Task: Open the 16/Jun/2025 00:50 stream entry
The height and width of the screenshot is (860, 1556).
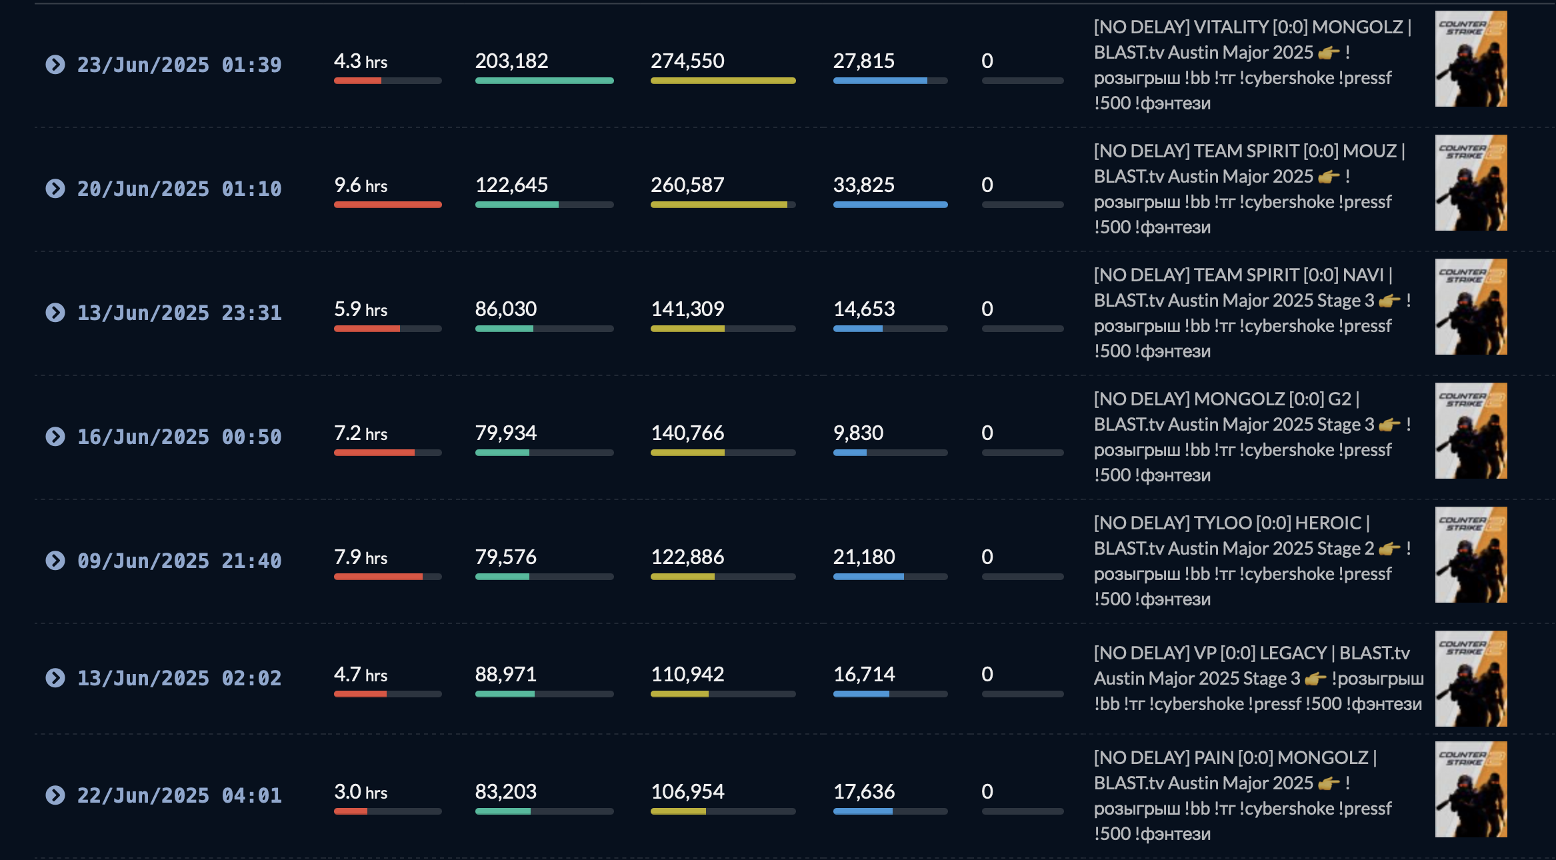Action: click(x=179, y=437)
